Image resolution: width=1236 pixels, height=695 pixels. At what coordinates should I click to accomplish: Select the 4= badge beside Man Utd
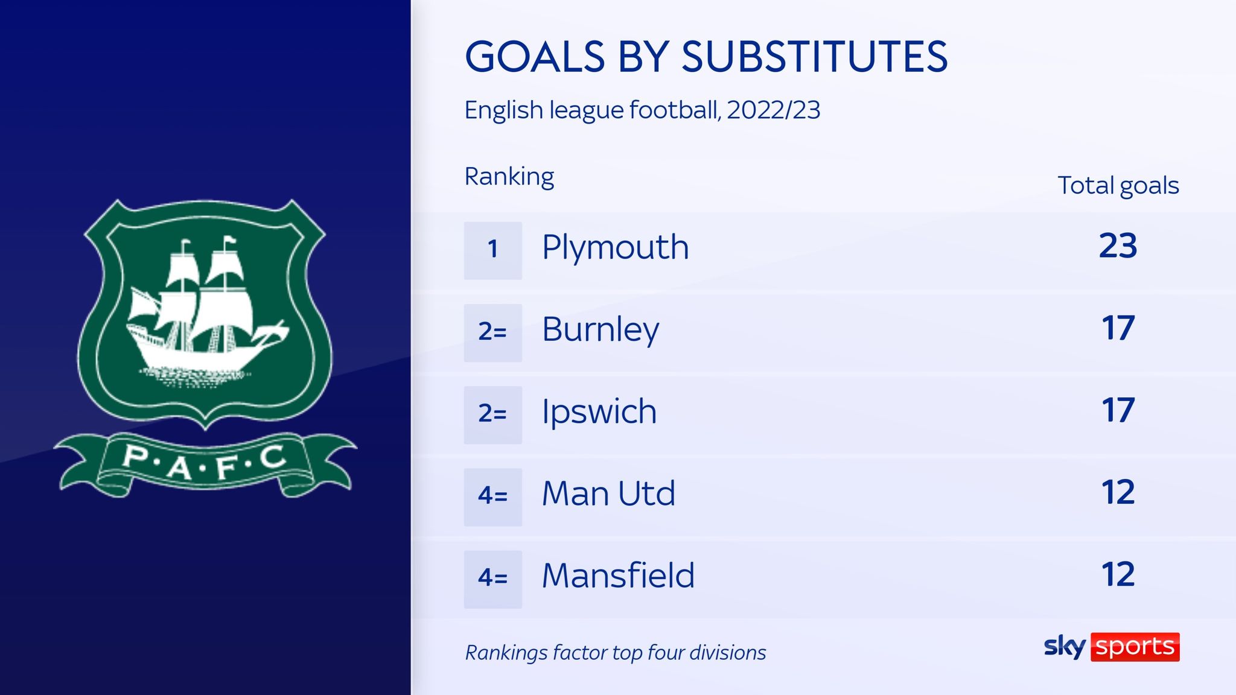coord(492,497)
